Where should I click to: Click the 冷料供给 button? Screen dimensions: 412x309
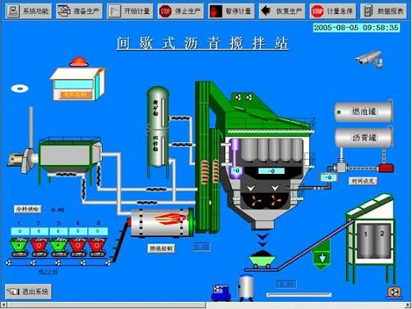(x=28, y=209)
